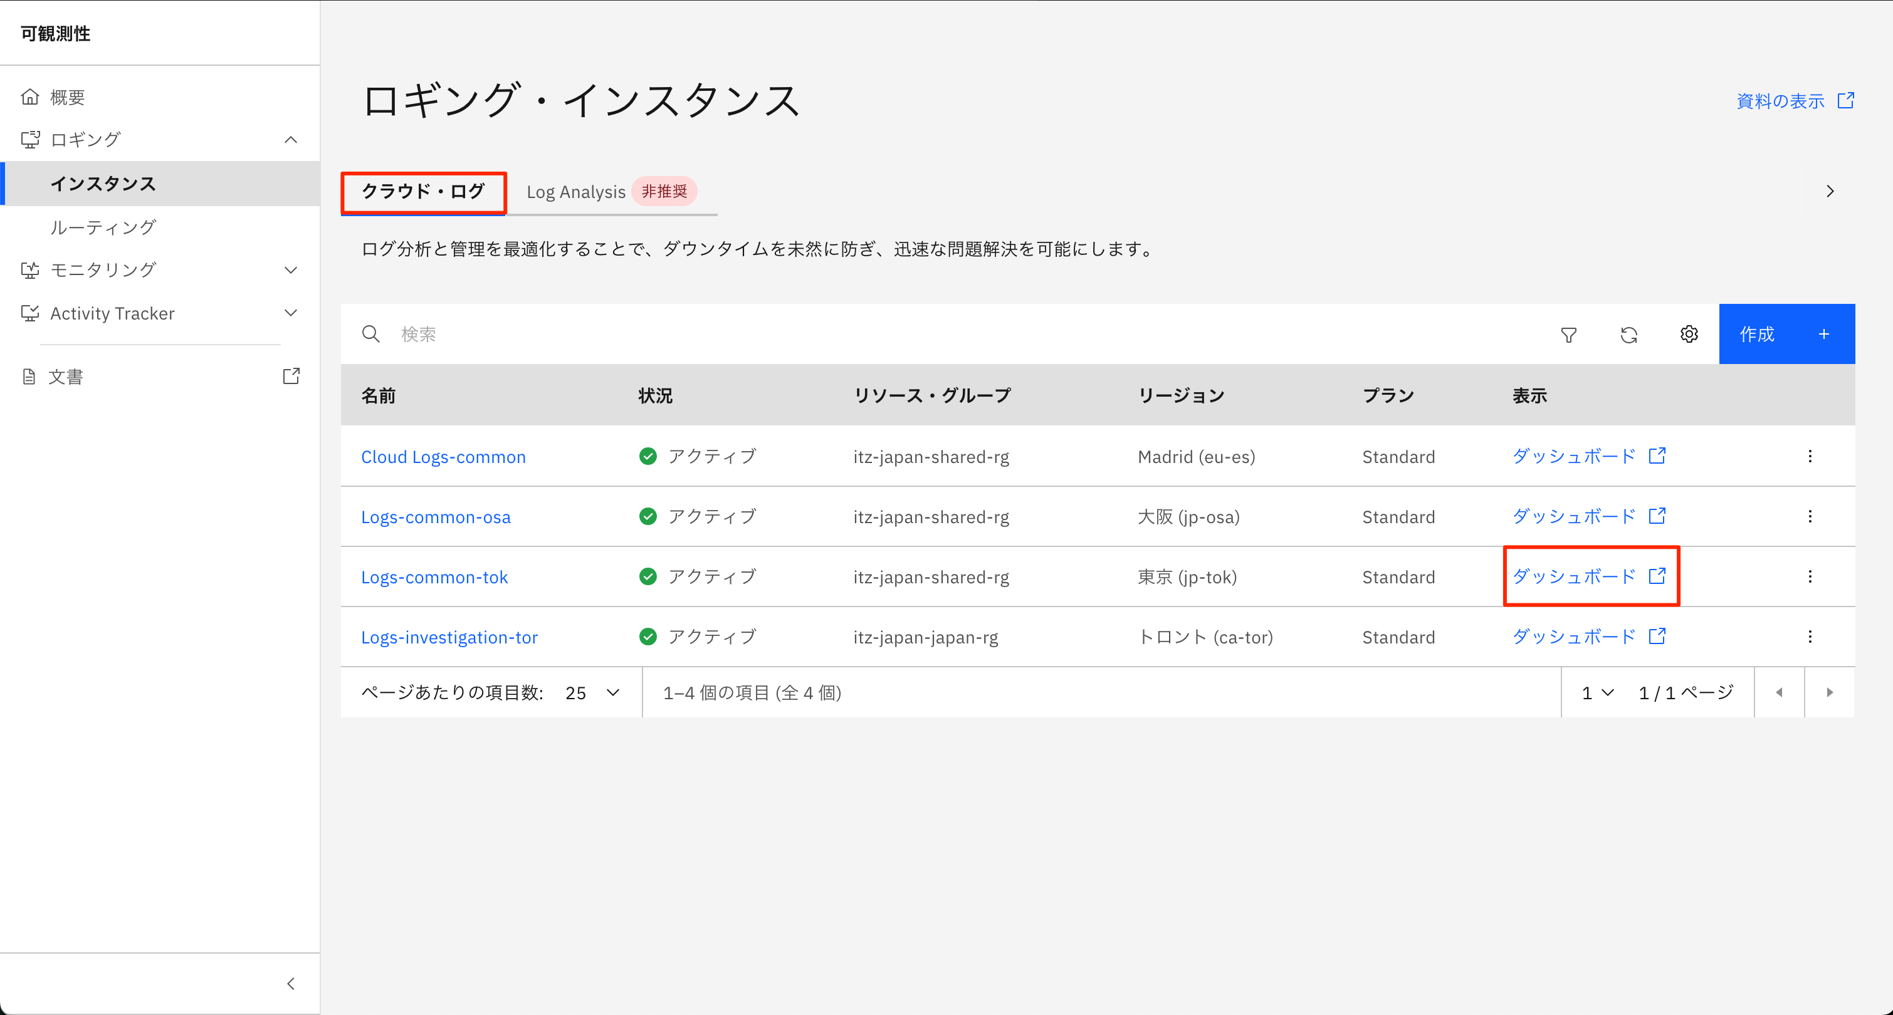Open the table settings gear

(x=1689, y=334)
